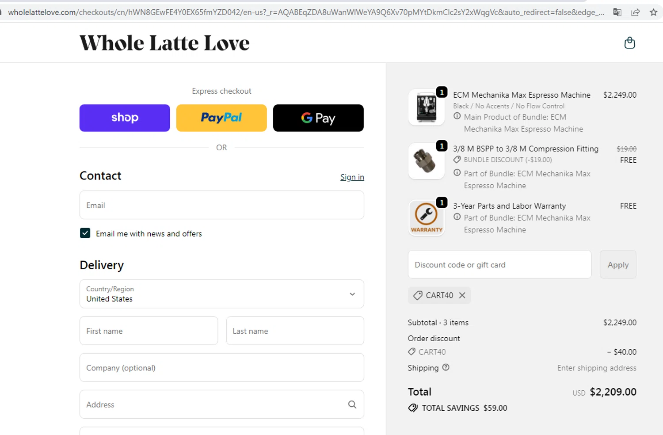The height and width of the screenshot is (435, 663).
Task: Click info icon for compression fitting bundle note
Action: pos(457,173)
